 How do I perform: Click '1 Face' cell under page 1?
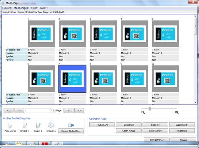[41, 50]
